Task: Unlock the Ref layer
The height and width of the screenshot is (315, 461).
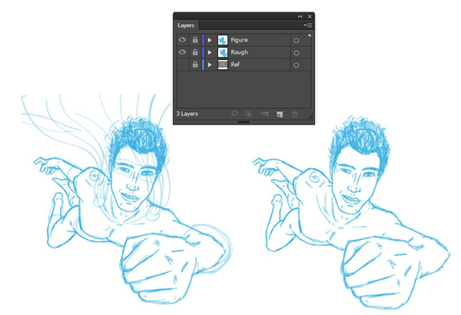Action: tap(195, 65)
